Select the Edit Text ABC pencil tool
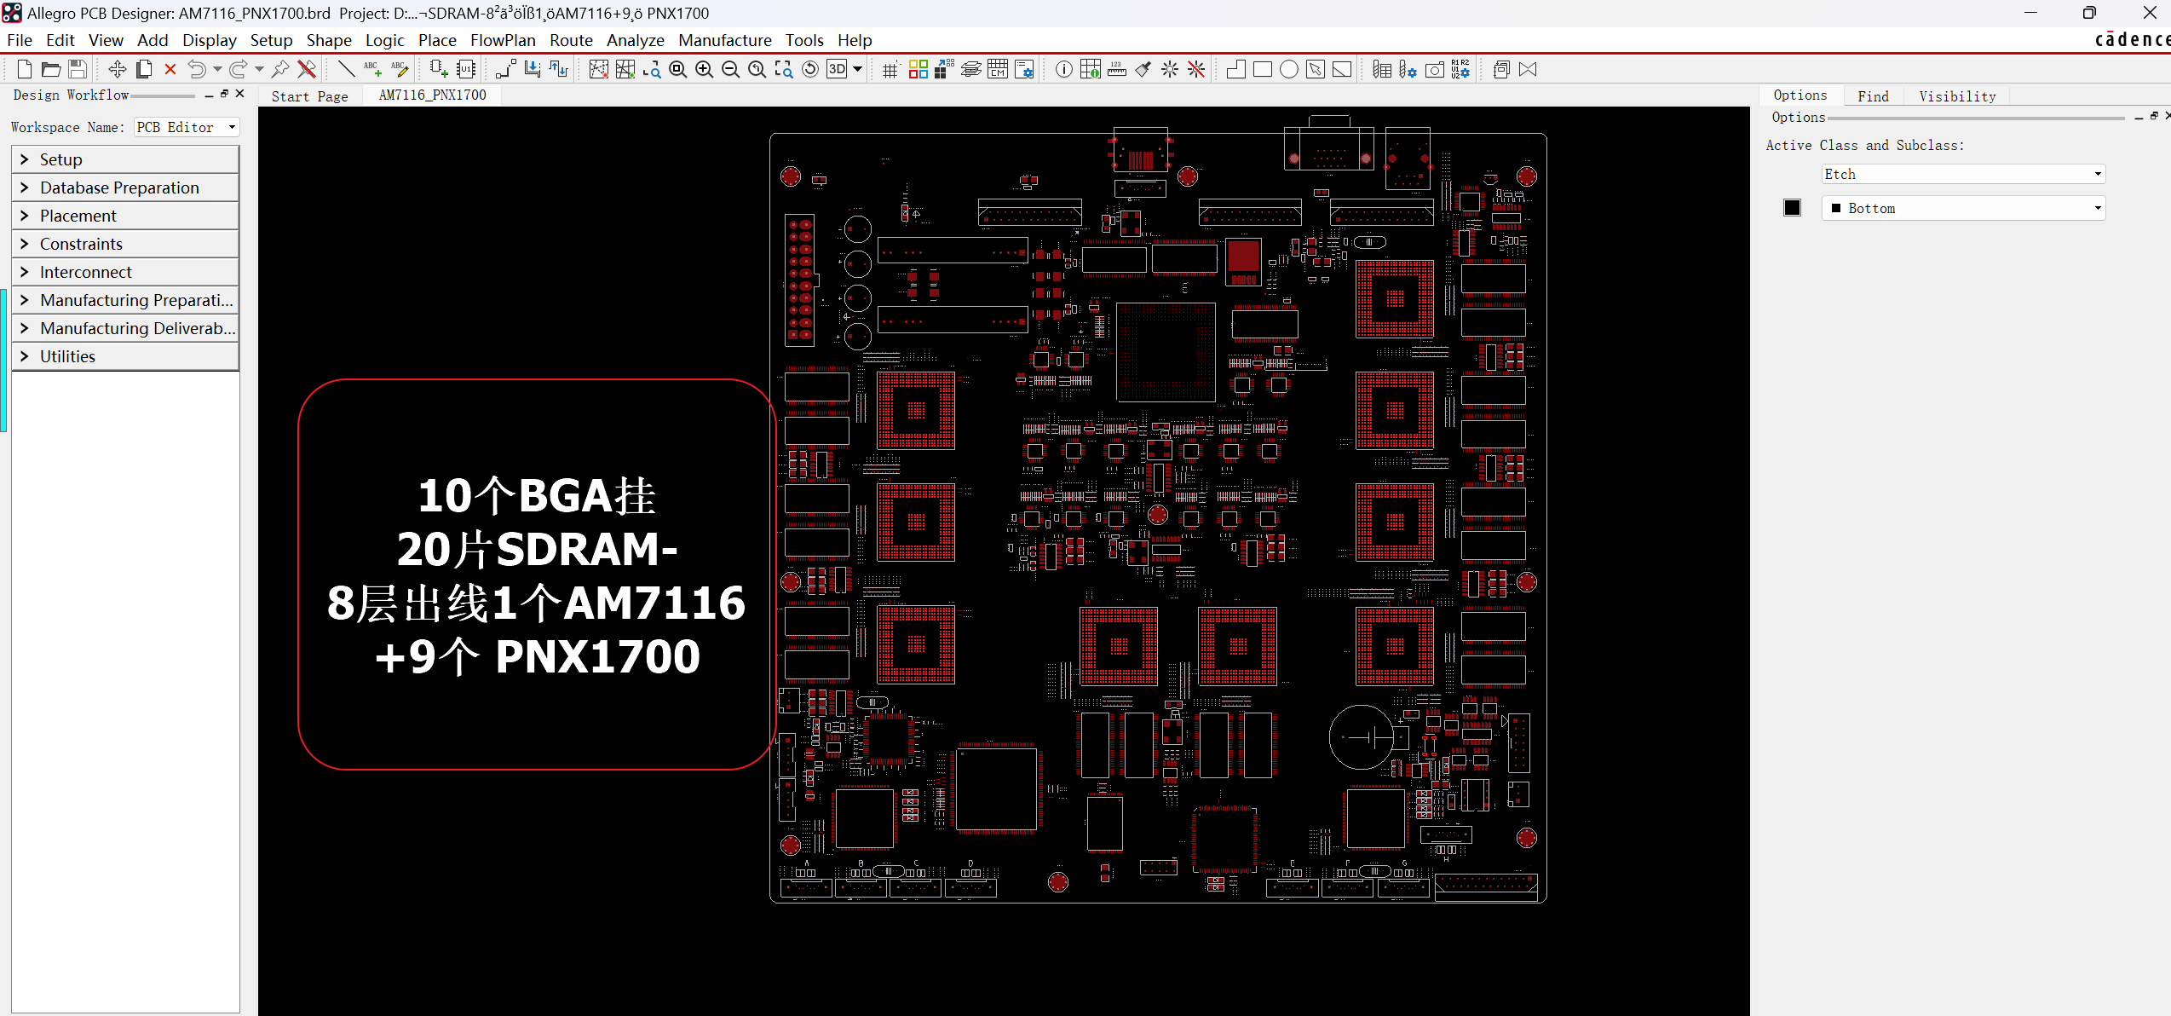Screen dimensions: 2171x1016 point(399,69)
